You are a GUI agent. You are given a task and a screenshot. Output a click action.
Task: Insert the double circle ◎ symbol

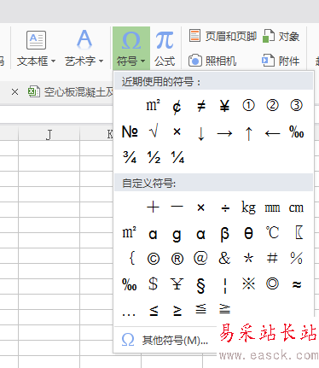tap(272, 283)
